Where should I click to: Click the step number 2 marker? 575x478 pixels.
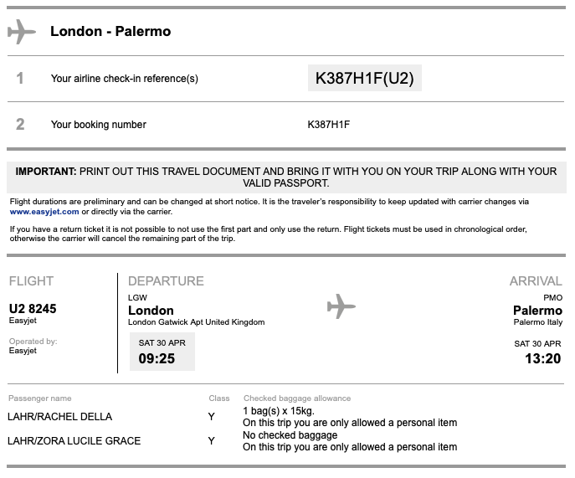20,125
